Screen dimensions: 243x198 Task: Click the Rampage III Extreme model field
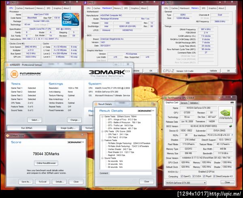coord(117,19)
